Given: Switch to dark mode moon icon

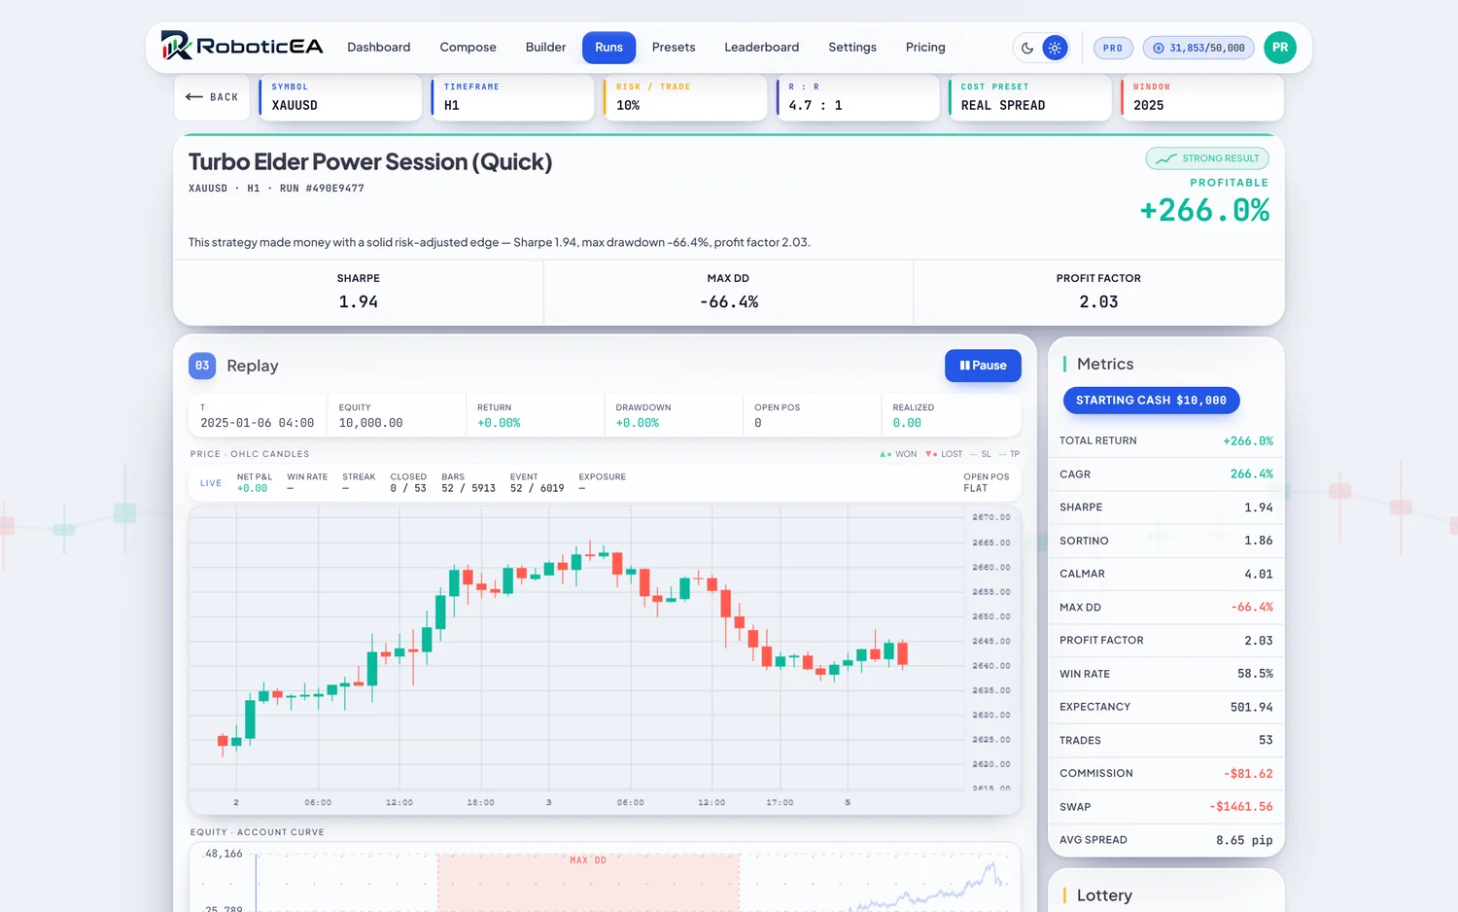Looking at the screenshot, I should click(x=1027, y=48).
